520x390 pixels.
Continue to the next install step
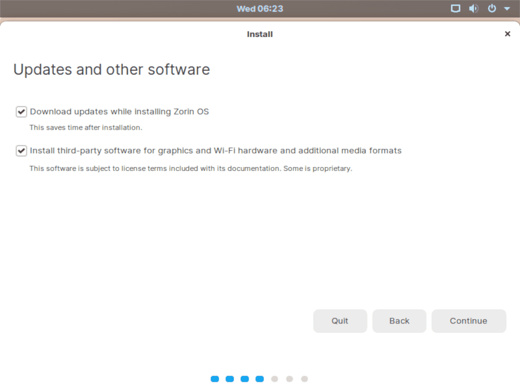click(469, 321)
